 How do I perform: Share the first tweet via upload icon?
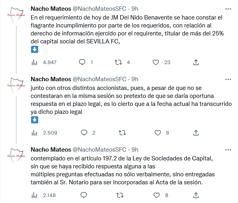(x=196, y=62)
